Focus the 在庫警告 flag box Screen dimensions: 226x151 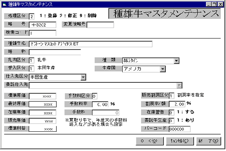[x=172, y=113]
